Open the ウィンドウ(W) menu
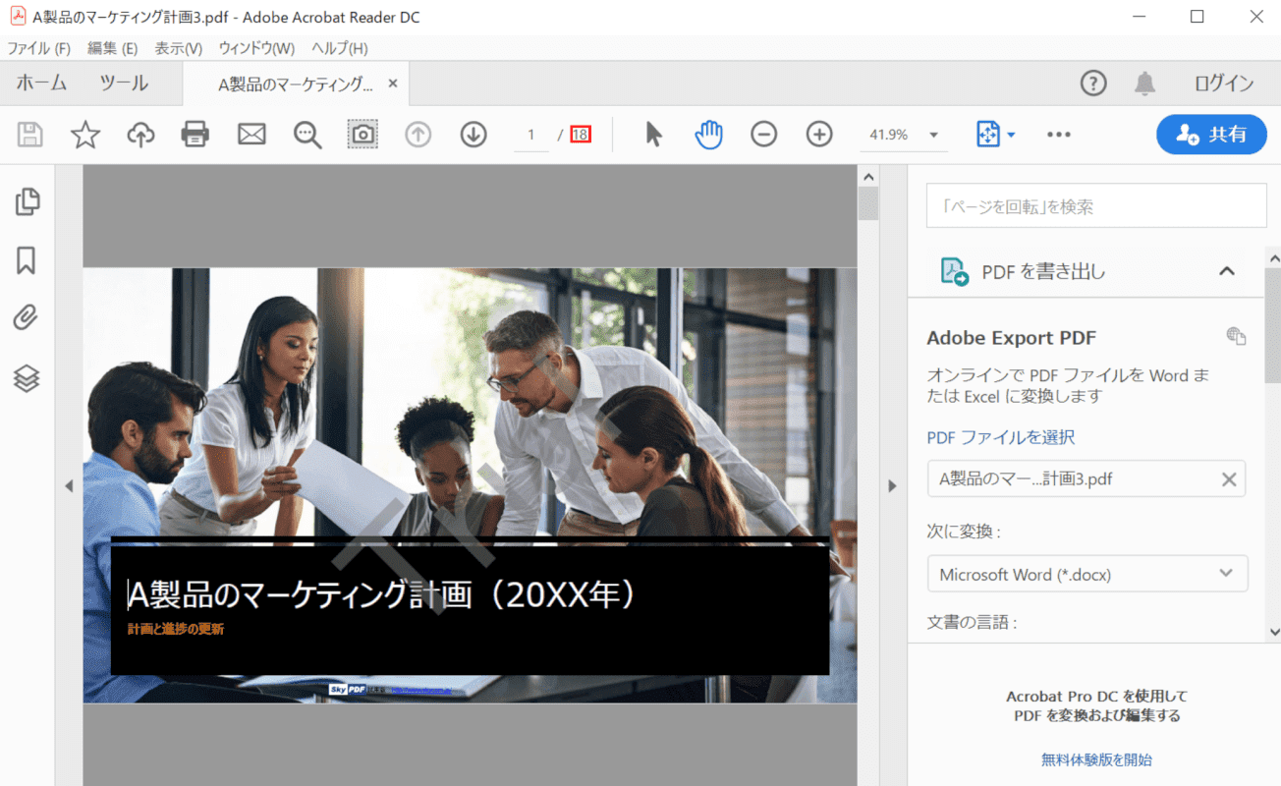The width and height of the screenshot is (1281, 786). click(256, 48)
